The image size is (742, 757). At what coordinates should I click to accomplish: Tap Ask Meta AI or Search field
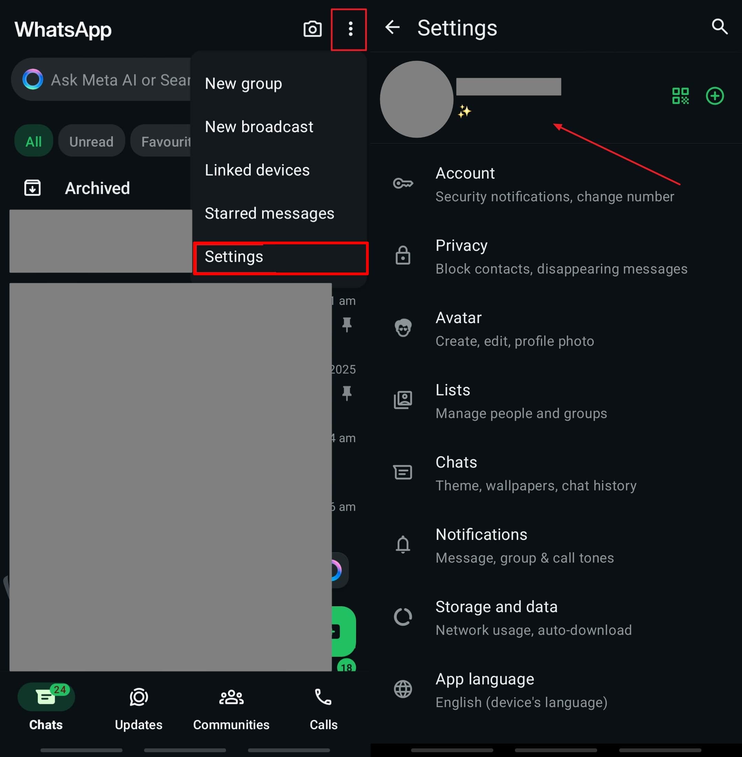[101, 79]
